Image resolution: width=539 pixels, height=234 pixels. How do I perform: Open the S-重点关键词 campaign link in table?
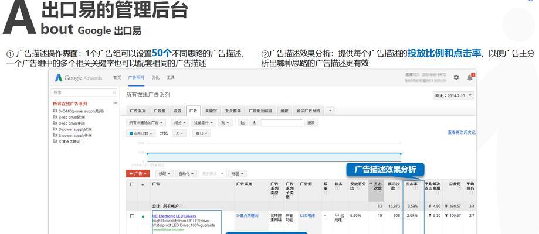pos(248,215)
